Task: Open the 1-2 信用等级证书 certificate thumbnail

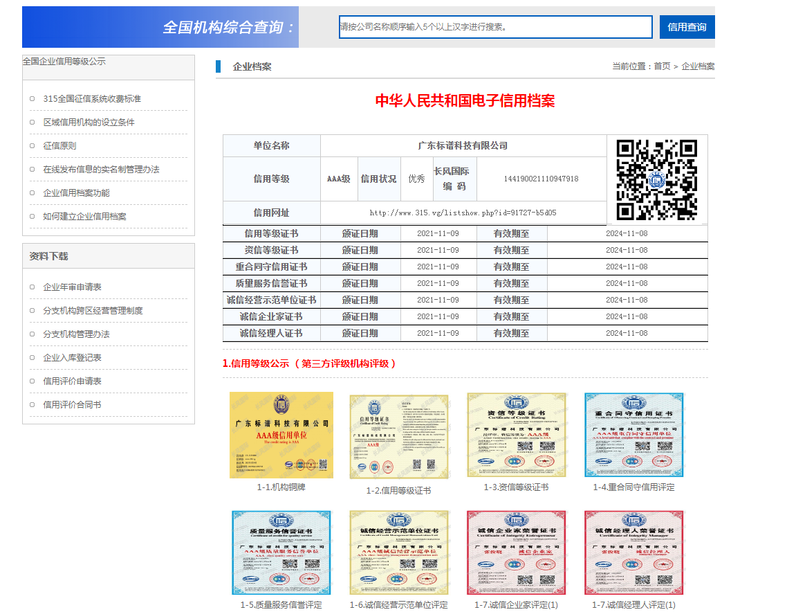Action: 398,436
